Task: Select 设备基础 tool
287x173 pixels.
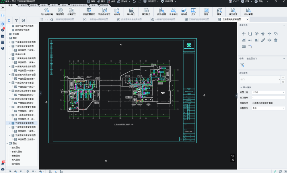Action: click(x=173, y=11)
